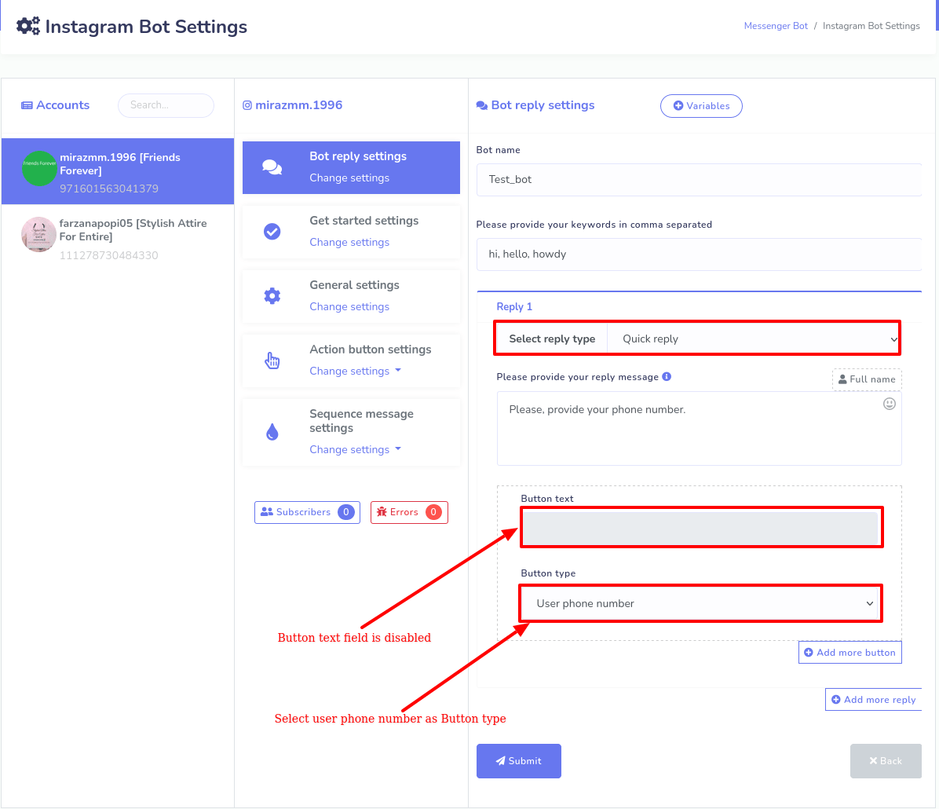Click account ID 971601563041379
This screenshot has height=809, width=939.
click(109, 189)
